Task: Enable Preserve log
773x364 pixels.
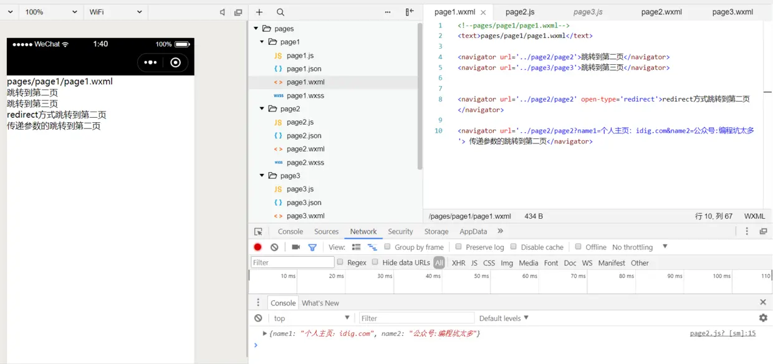Action: point(458,247)
